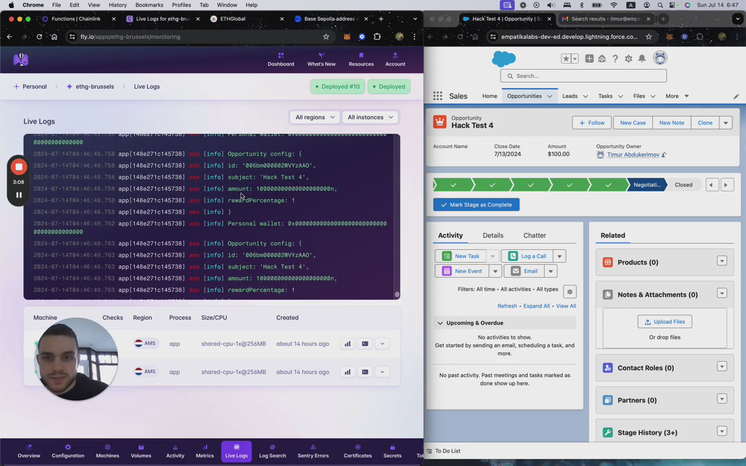
Task: Switch to the Functions | Chainlink browser tab
Action: pyautogui.click(x=76, y=19)
